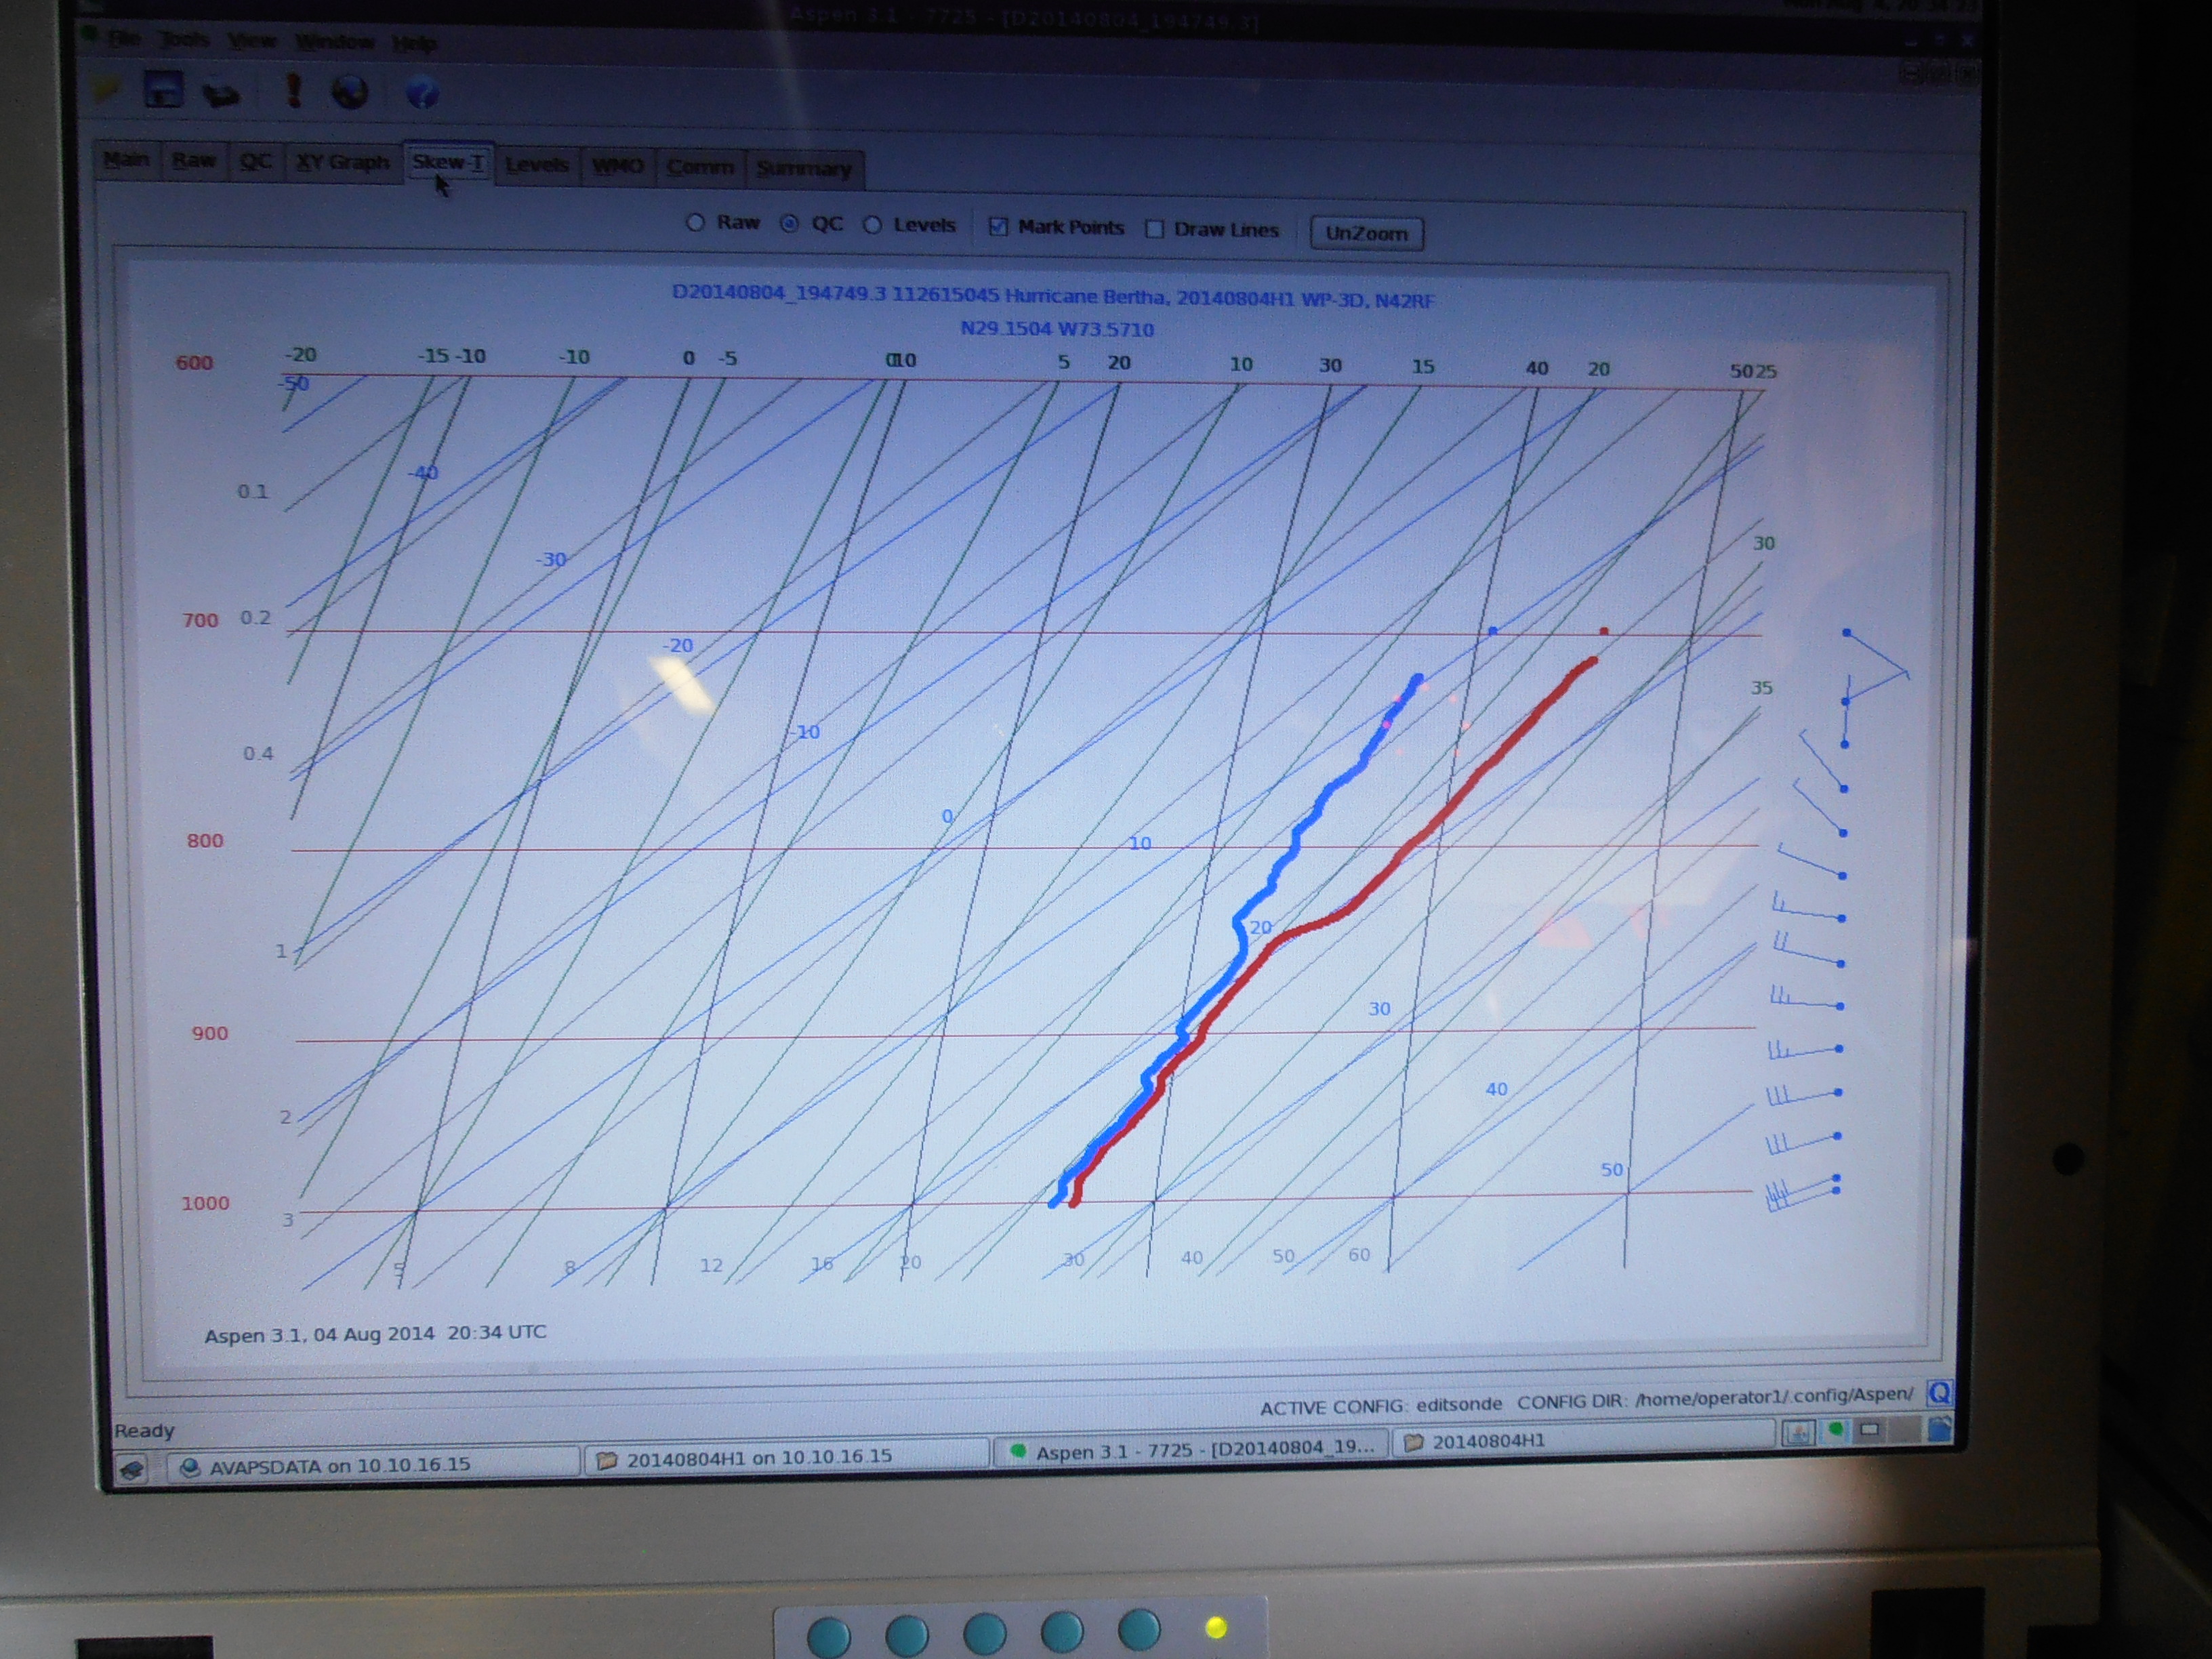The image size is (2212, 1659).
Task: Click the white rectangle system tray icon
Action: 1869,1429
